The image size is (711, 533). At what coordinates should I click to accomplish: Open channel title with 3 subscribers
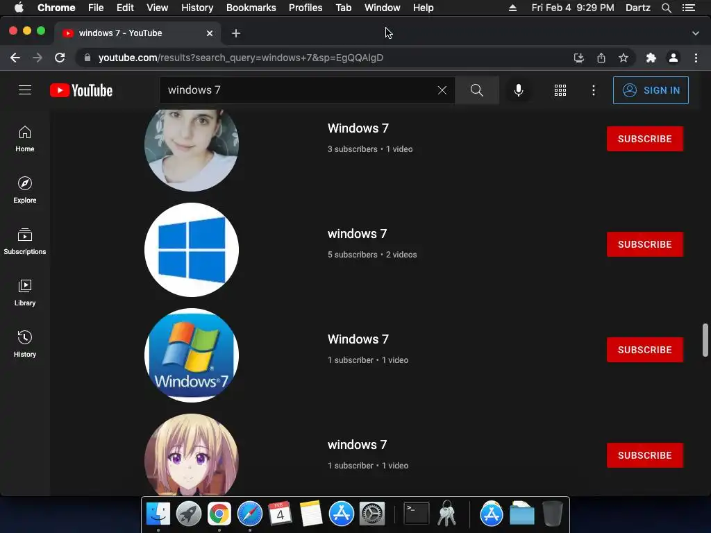tap(358, 128)
